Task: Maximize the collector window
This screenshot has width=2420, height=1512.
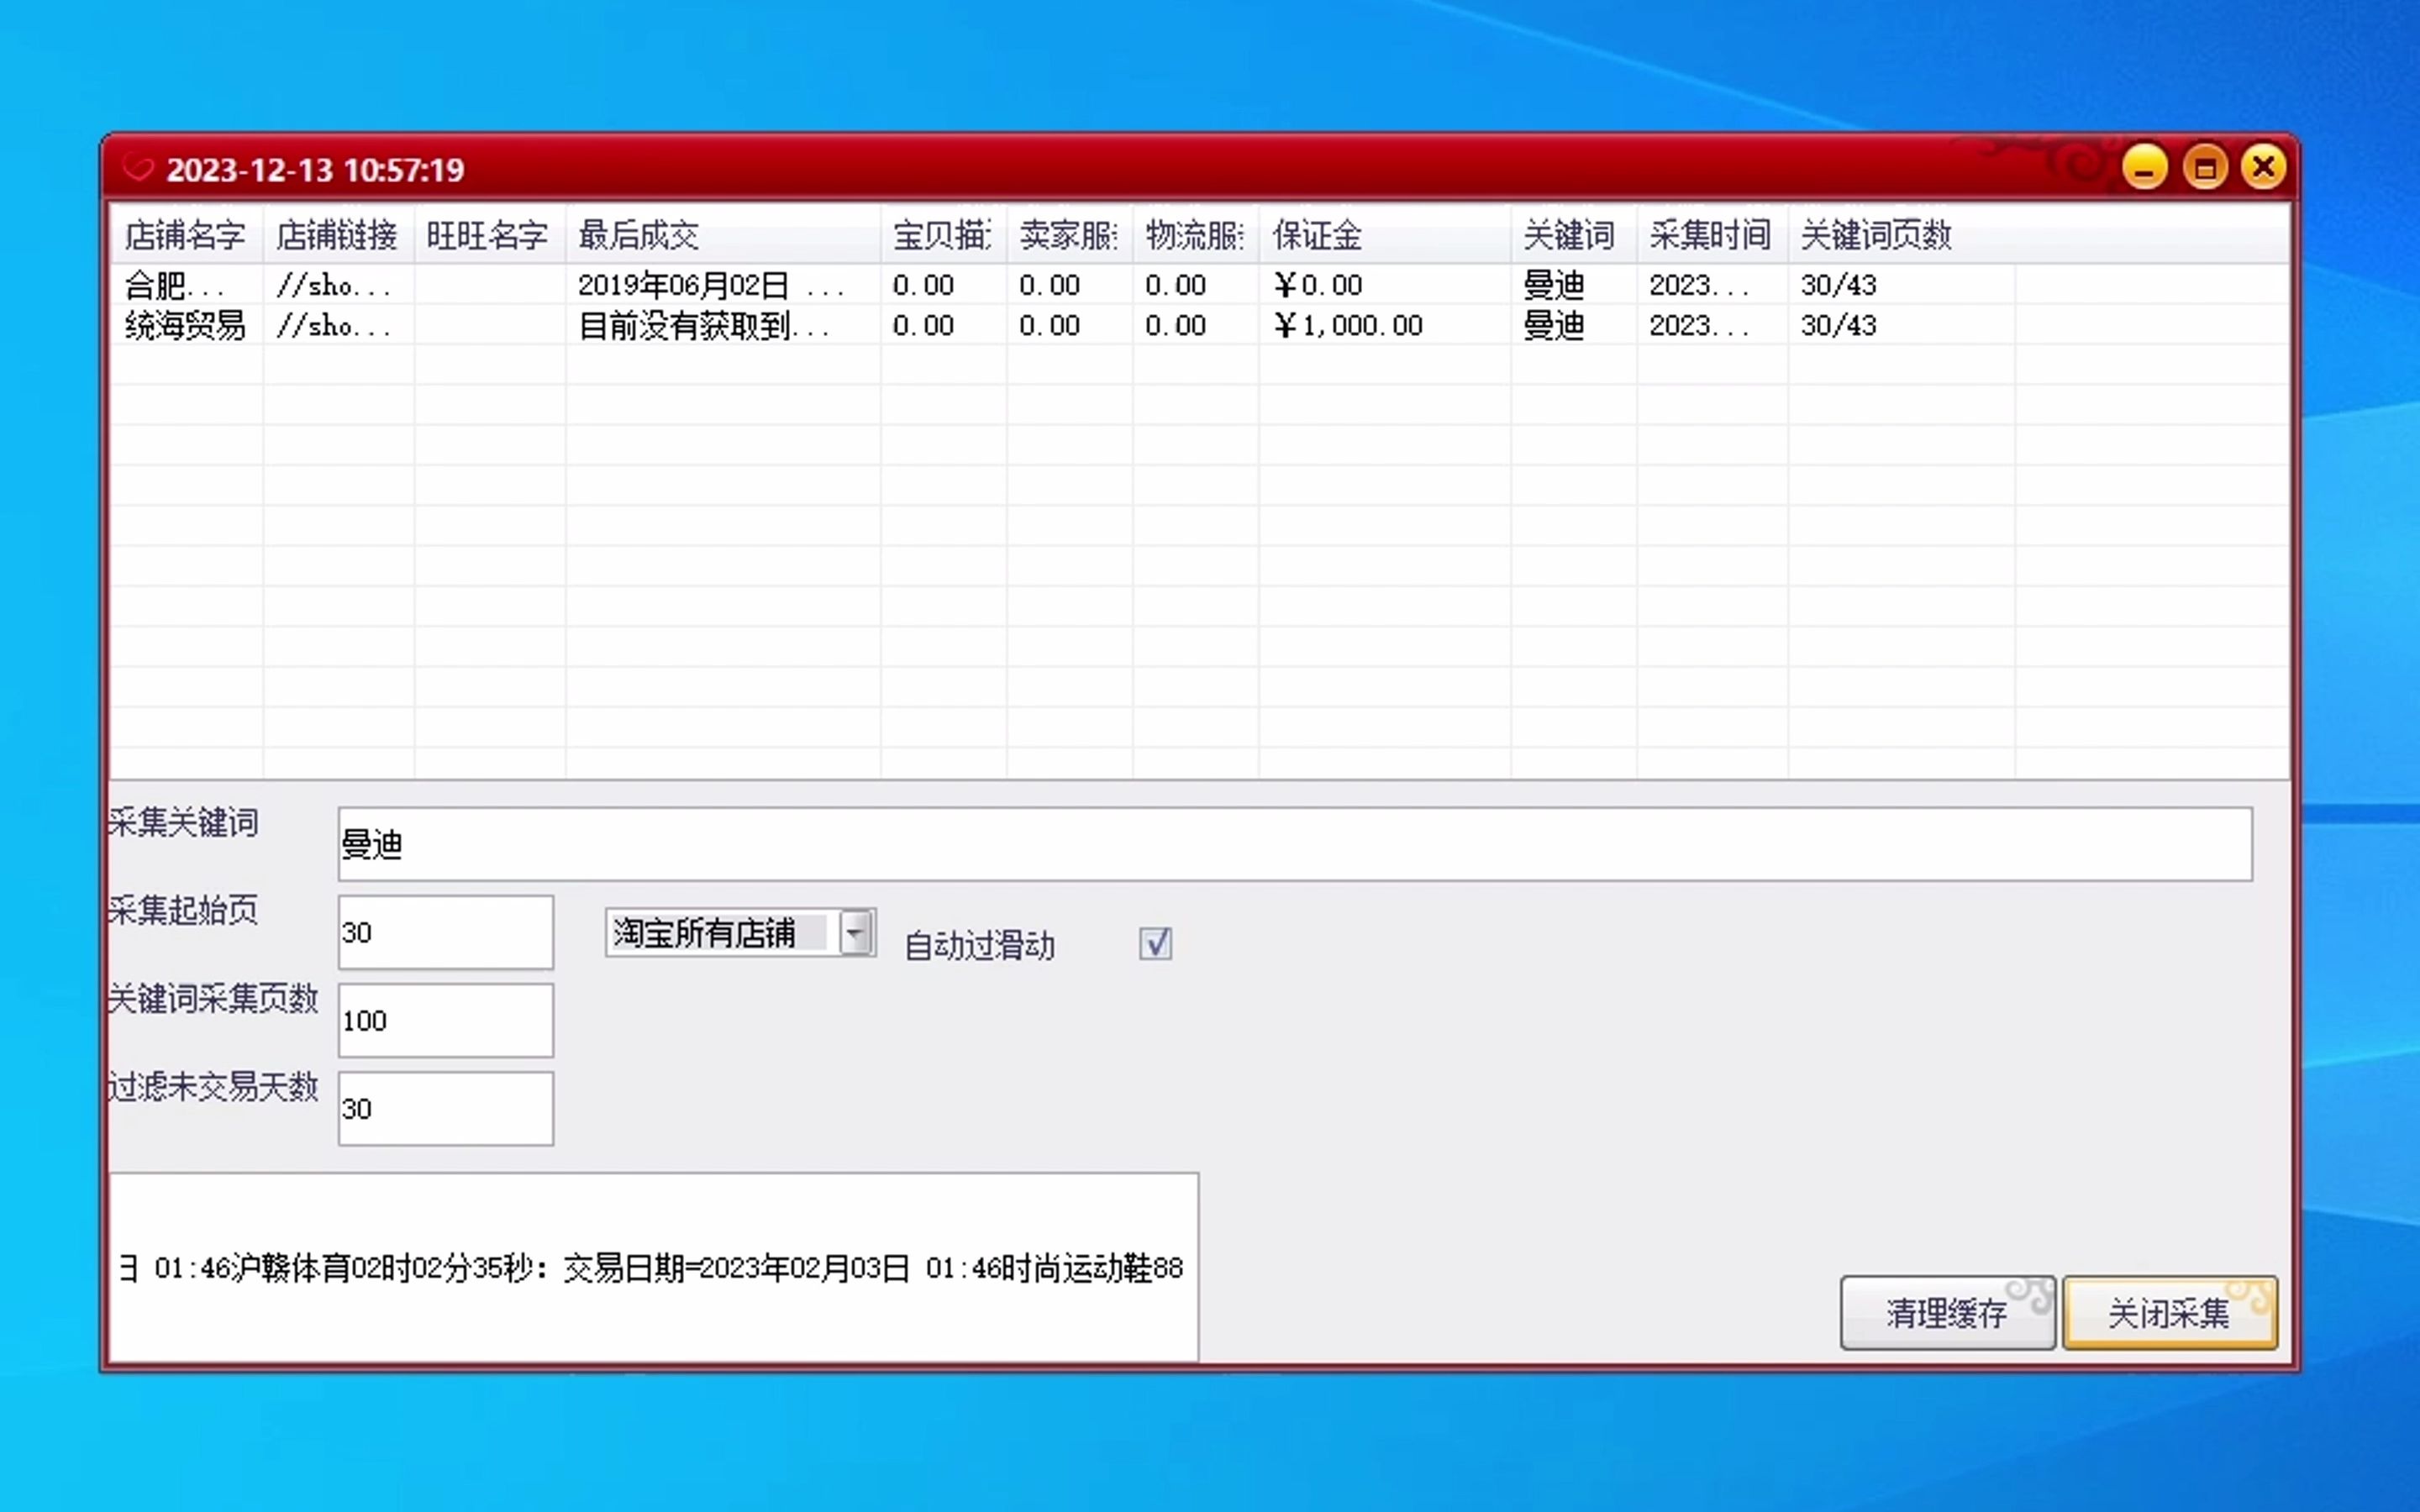Action: [2204, 167]
